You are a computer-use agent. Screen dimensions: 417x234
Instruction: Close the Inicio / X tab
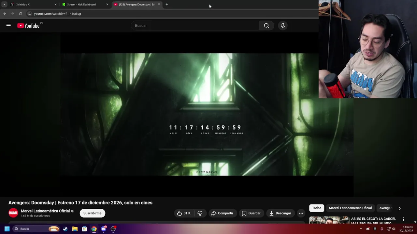tap(55, 5)
